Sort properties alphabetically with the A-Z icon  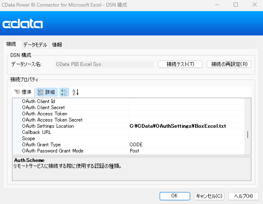[75, 92]
